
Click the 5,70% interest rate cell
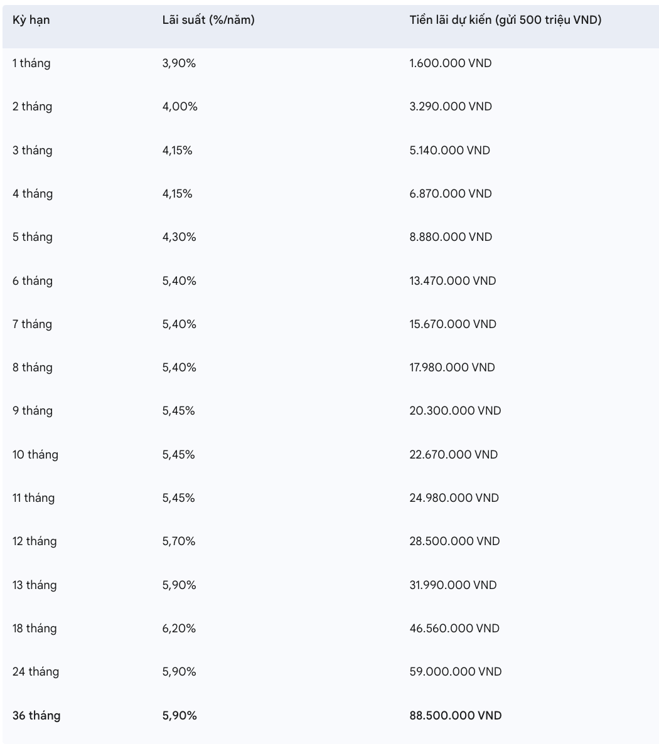(x=179, y=541)
